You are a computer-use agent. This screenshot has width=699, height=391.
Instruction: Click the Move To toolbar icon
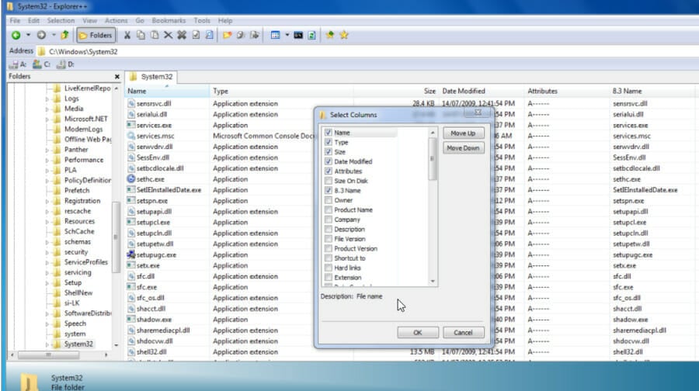click(255, 35)
